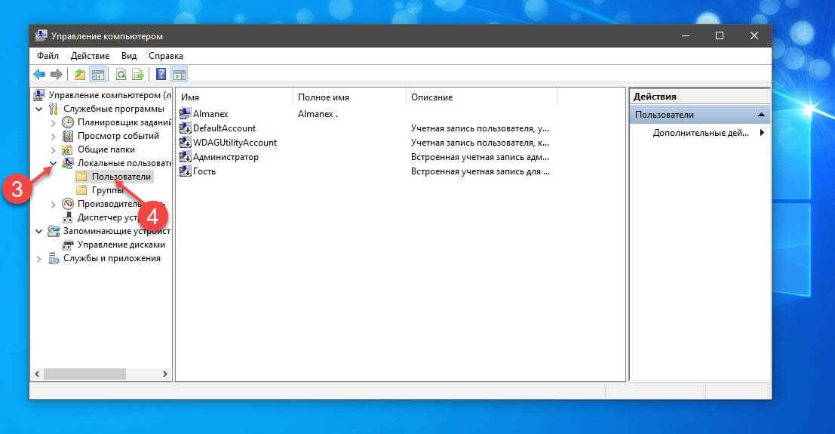Expand the Общие папки node
The height and width of the screenshot is (434, 835).
(x=53, y=149)
